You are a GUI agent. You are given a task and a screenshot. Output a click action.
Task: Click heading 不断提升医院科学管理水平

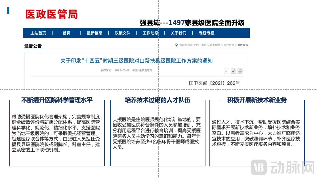click(x=57, y=100)
